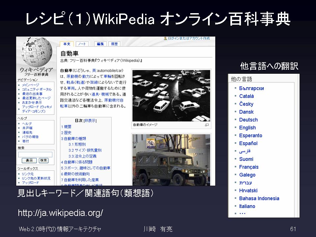
Task: Open the メインページ navigation link
Action: [31, 85]
